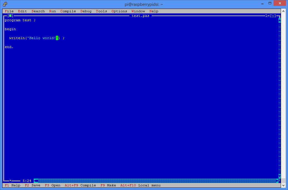The image size is (288, 190).
Task: Click inside the vertical scrollbar track
Action: (279, 98)
